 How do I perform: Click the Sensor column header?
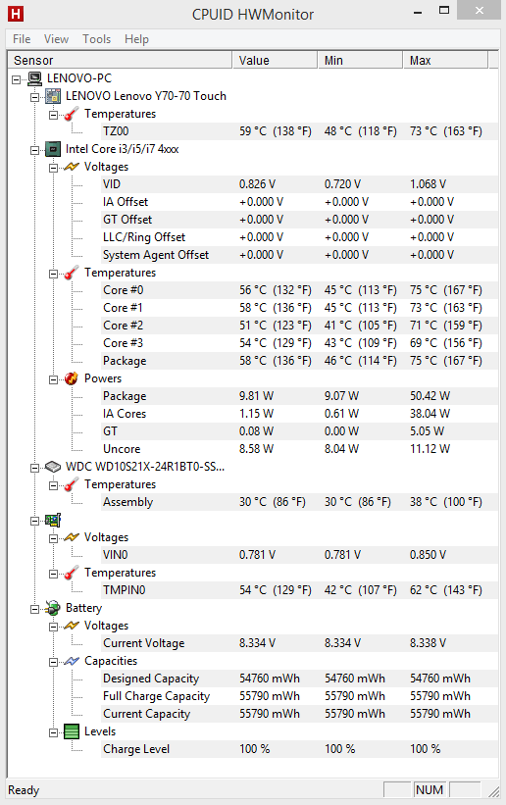click(121, 60)
